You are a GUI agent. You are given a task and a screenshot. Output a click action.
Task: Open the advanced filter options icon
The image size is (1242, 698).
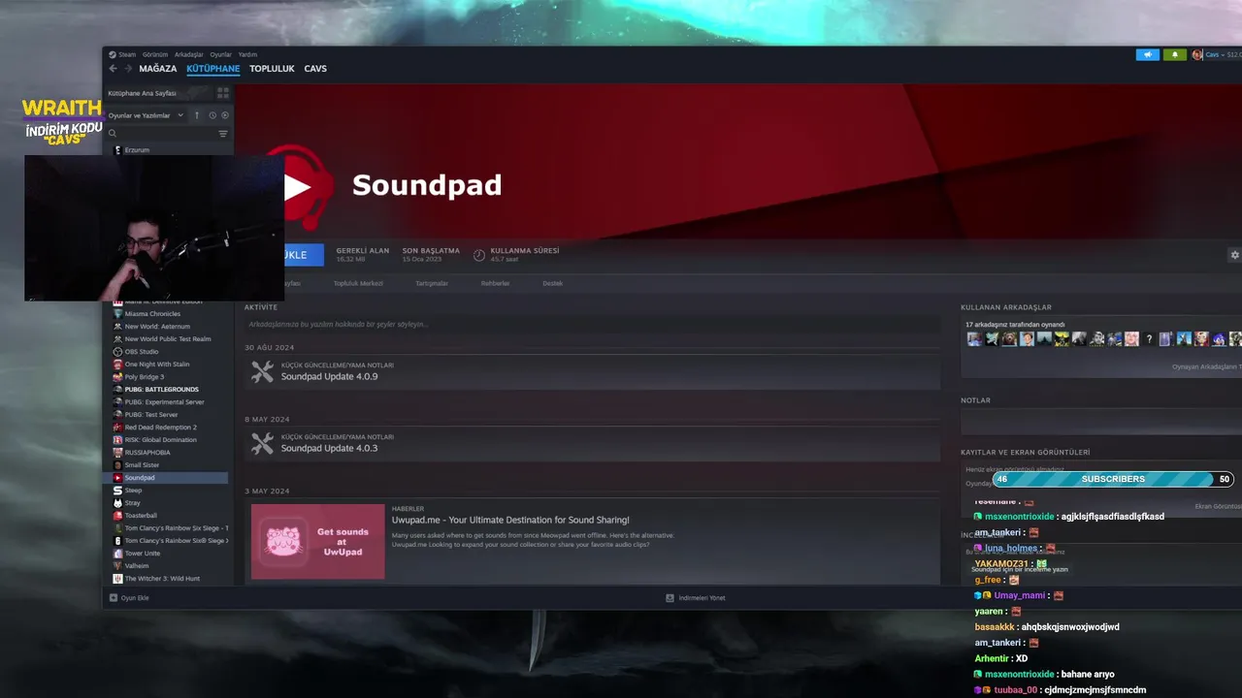223,134
